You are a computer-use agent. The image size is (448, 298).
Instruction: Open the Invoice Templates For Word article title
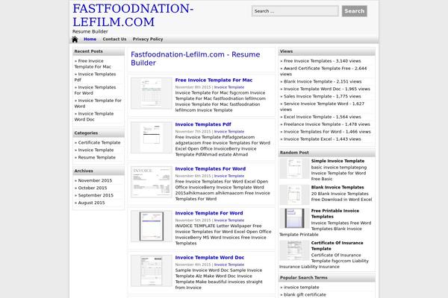[211, 169]
